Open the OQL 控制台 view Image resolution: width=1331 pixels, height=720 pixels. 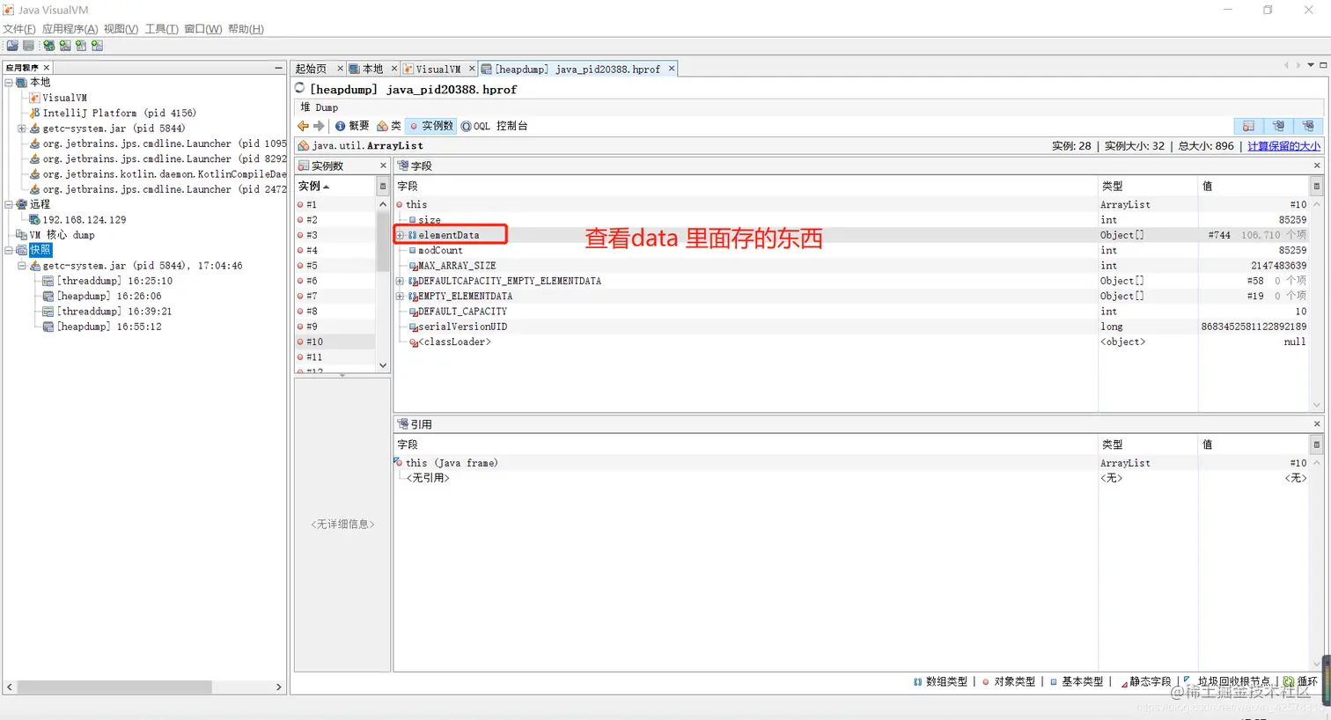495,126
